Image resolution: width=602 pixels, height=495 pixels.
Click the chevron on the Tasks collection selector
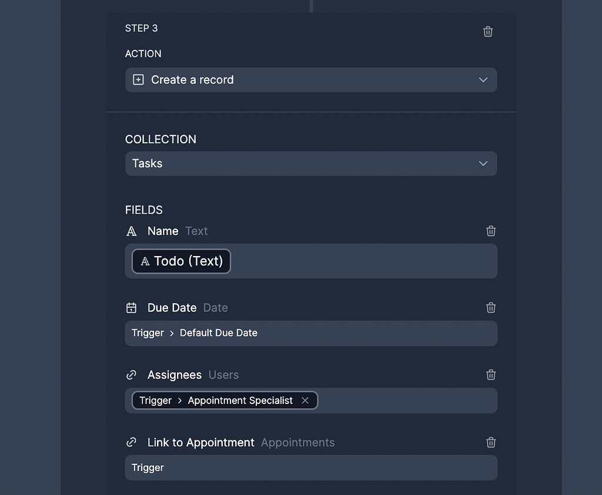tap(482, 163)
